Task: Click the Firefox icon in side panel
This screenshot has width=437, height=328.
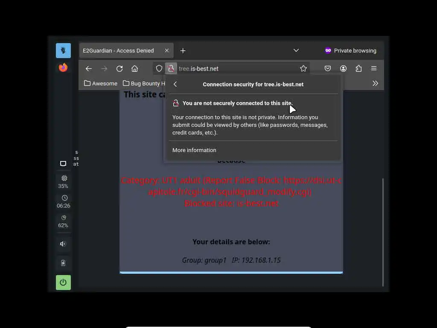Action: click(63, 67)
